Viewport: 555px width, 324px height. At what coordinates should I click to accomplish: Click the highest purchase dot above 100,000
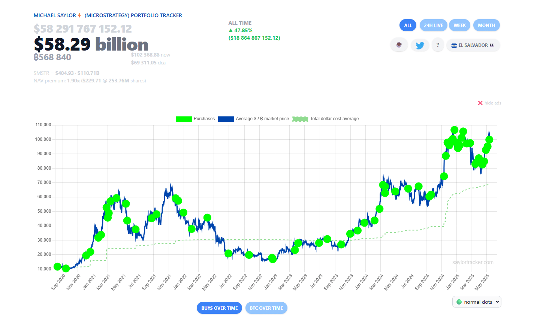click(454, 130)
